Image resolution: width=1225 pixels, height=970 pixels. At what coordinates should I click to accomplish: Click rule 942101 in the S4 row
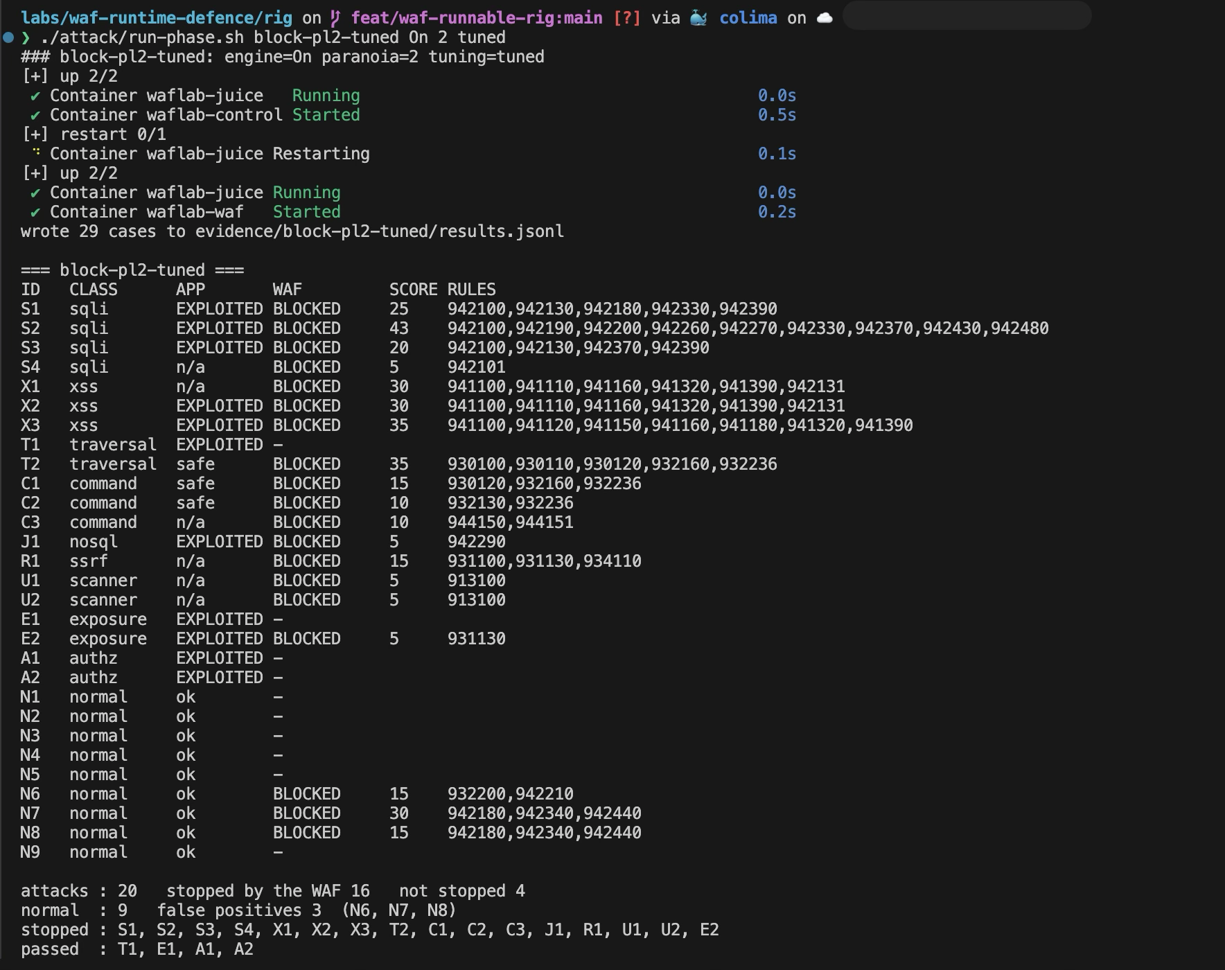click(477, 367)
